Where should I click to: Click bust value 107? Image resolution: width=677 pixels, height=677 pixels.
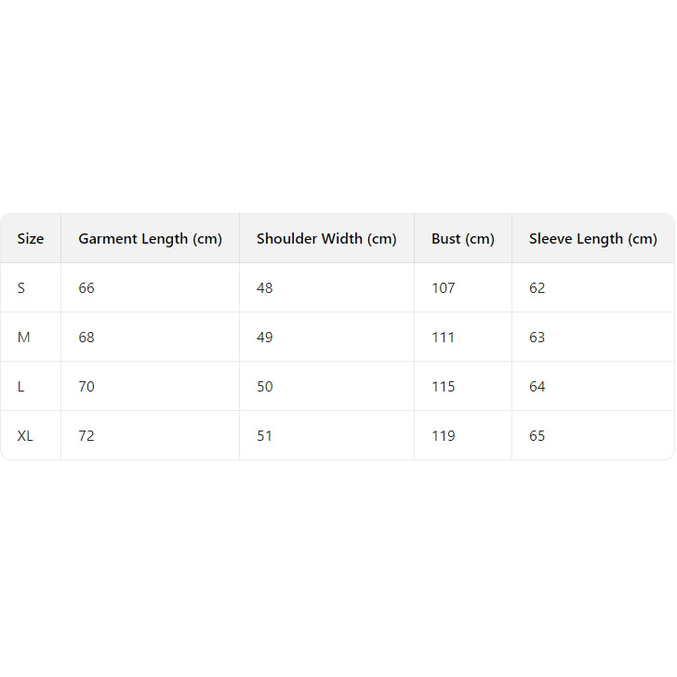click(444, 288)
